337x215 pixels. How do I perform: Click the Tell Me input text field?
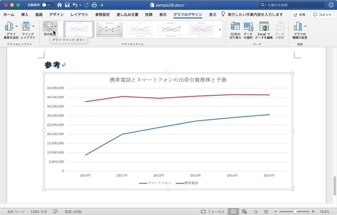click(255, 15)
